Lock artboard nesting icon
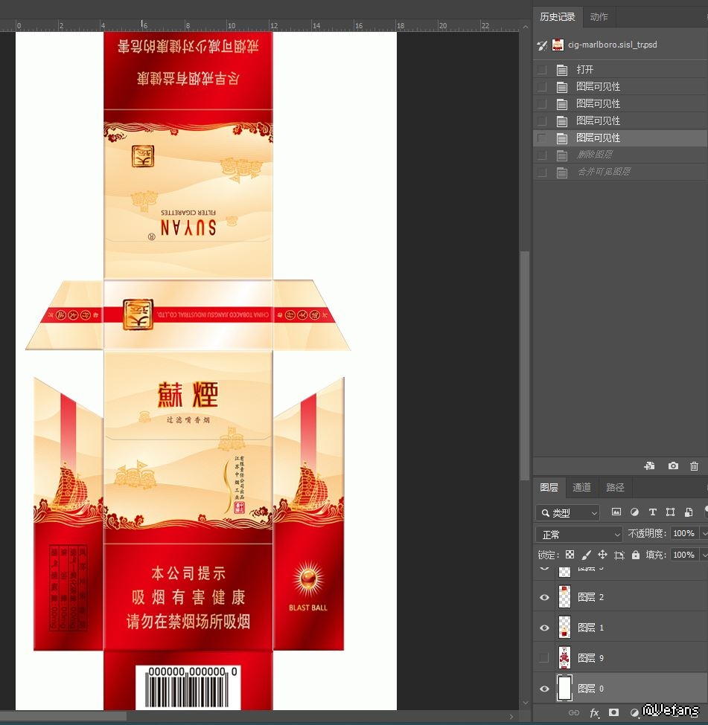708x725 pixels. tap(619, 555)
